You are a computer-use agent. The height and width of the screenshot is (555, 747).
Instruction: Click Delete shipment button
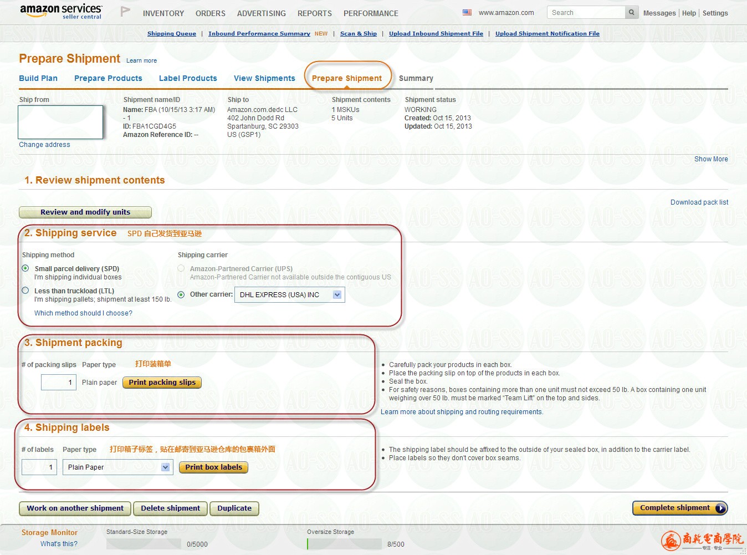(171, 508)
